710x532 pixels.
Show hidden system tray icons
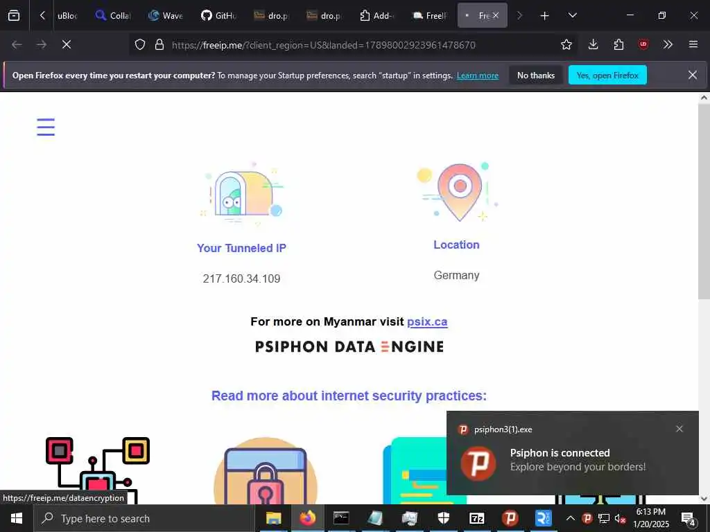pyautogui.click(x=571, y=518)
